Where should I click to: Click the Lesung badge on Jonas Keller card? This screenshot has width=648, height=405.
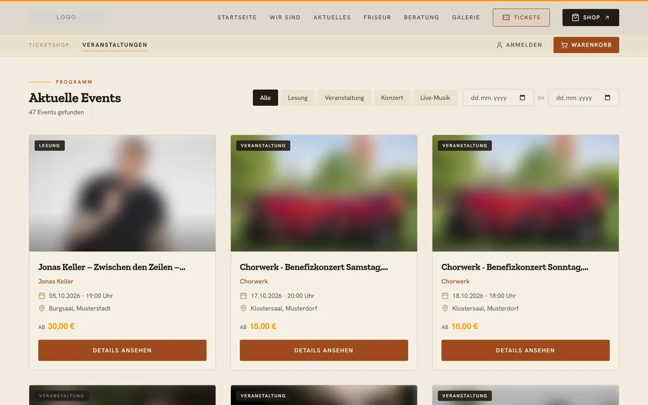click(x=50, y=146)
